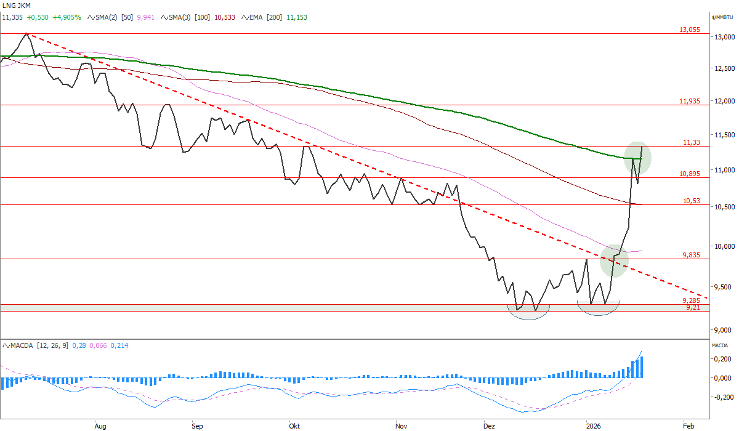Click the MACDA signal value 0,066
Image resolution: width=739 pixels, height=431 pixels.
coord(99,346)
